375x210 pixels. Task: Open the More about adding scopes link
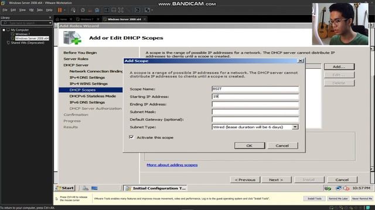click(x=172, y=165)
